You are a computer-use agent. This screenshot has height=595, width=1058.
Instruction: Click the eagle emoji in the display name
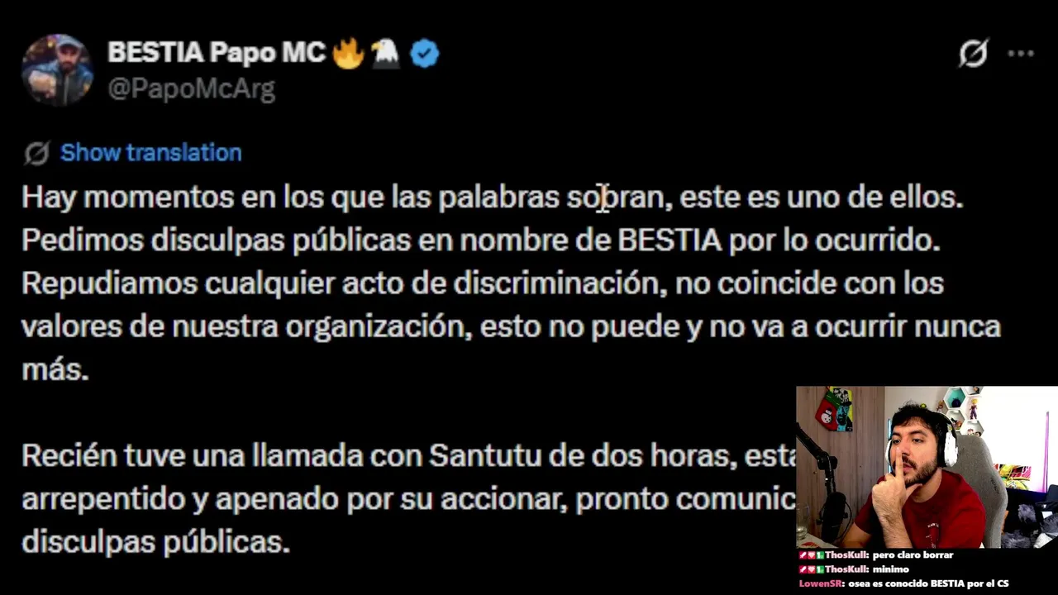click(x=385, y=54)
